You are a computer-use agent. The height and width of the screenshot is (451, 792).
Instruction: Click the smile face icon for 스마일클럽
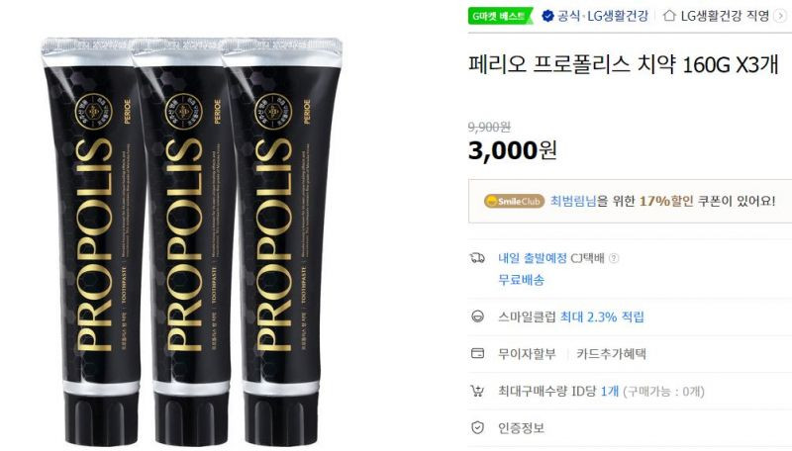point(477,316)
